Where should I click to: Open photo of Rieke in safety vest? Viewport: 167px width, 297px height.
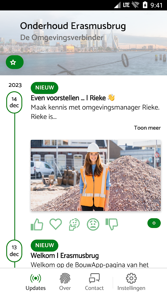[96, 175]
